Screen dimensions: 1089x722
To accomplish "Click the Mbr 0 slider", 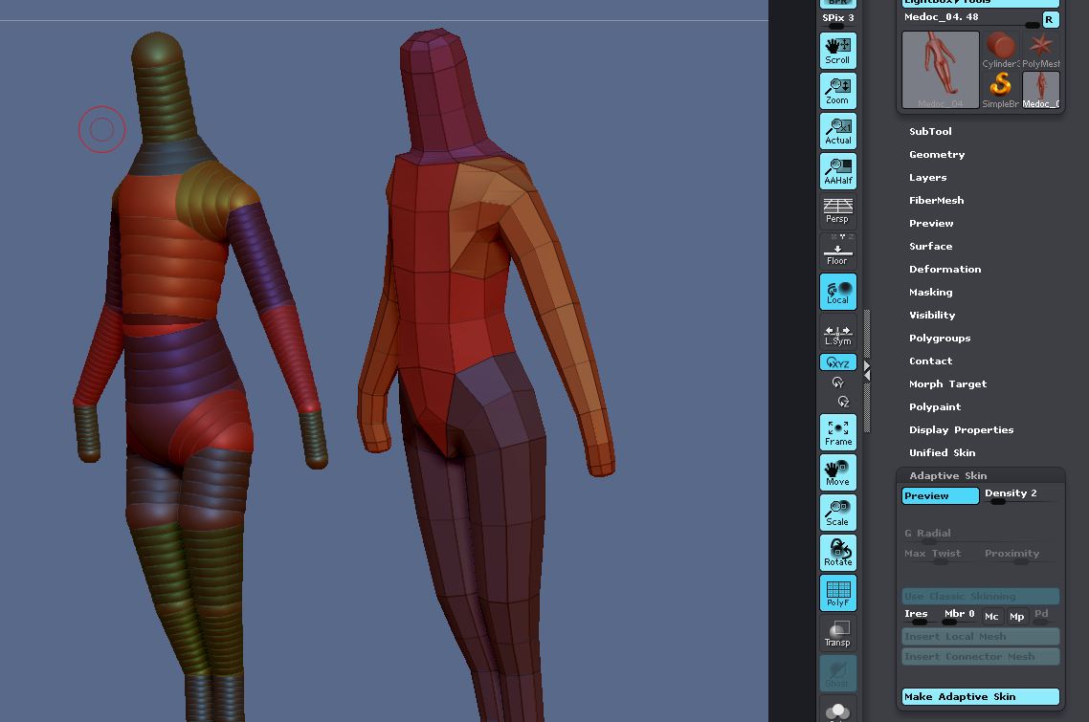I will pyautogui.click(x=959, y=615).
